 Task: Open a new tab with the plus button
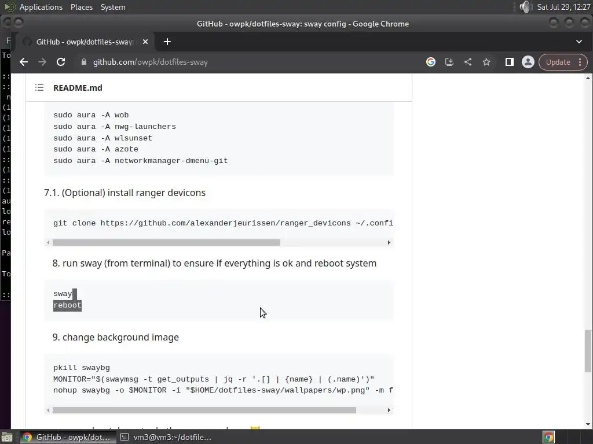(167, 42)
